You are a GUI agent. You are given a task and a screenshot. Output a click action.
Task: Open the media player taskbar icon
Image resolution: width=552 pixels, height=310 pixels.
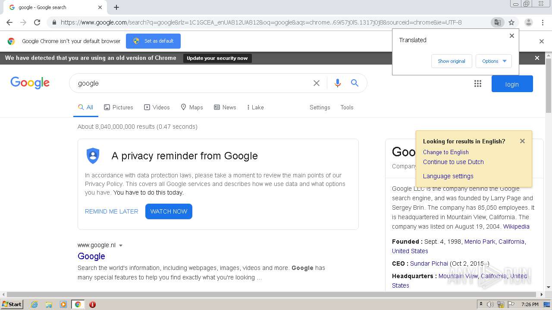click(x=63, y=304)
